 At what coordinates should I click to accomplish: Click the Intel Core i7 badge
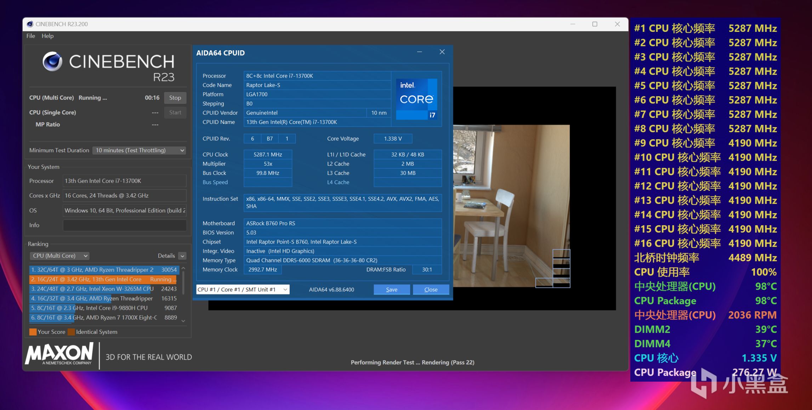tap(416, 99)
